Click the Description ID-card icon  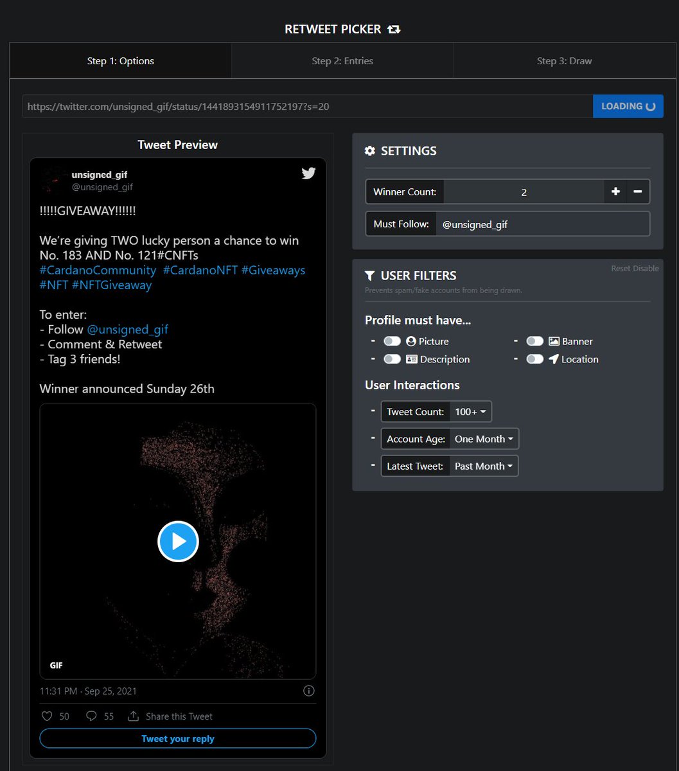point(412,359)
